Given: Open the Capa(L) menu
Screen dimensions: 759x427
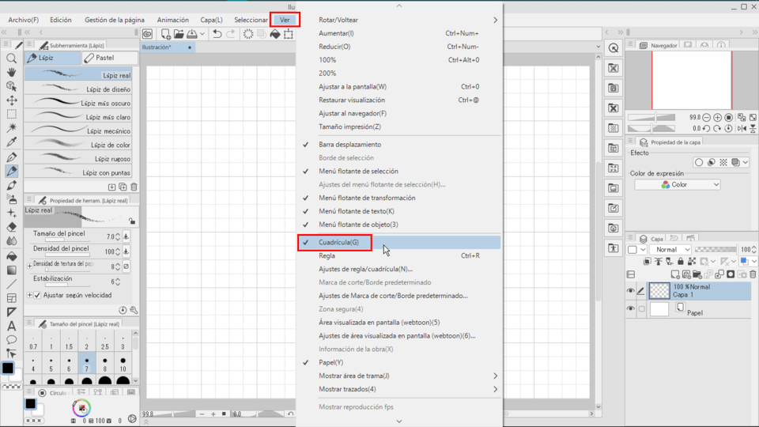Looking at the screenshot, I should click(x=211, y=20).
